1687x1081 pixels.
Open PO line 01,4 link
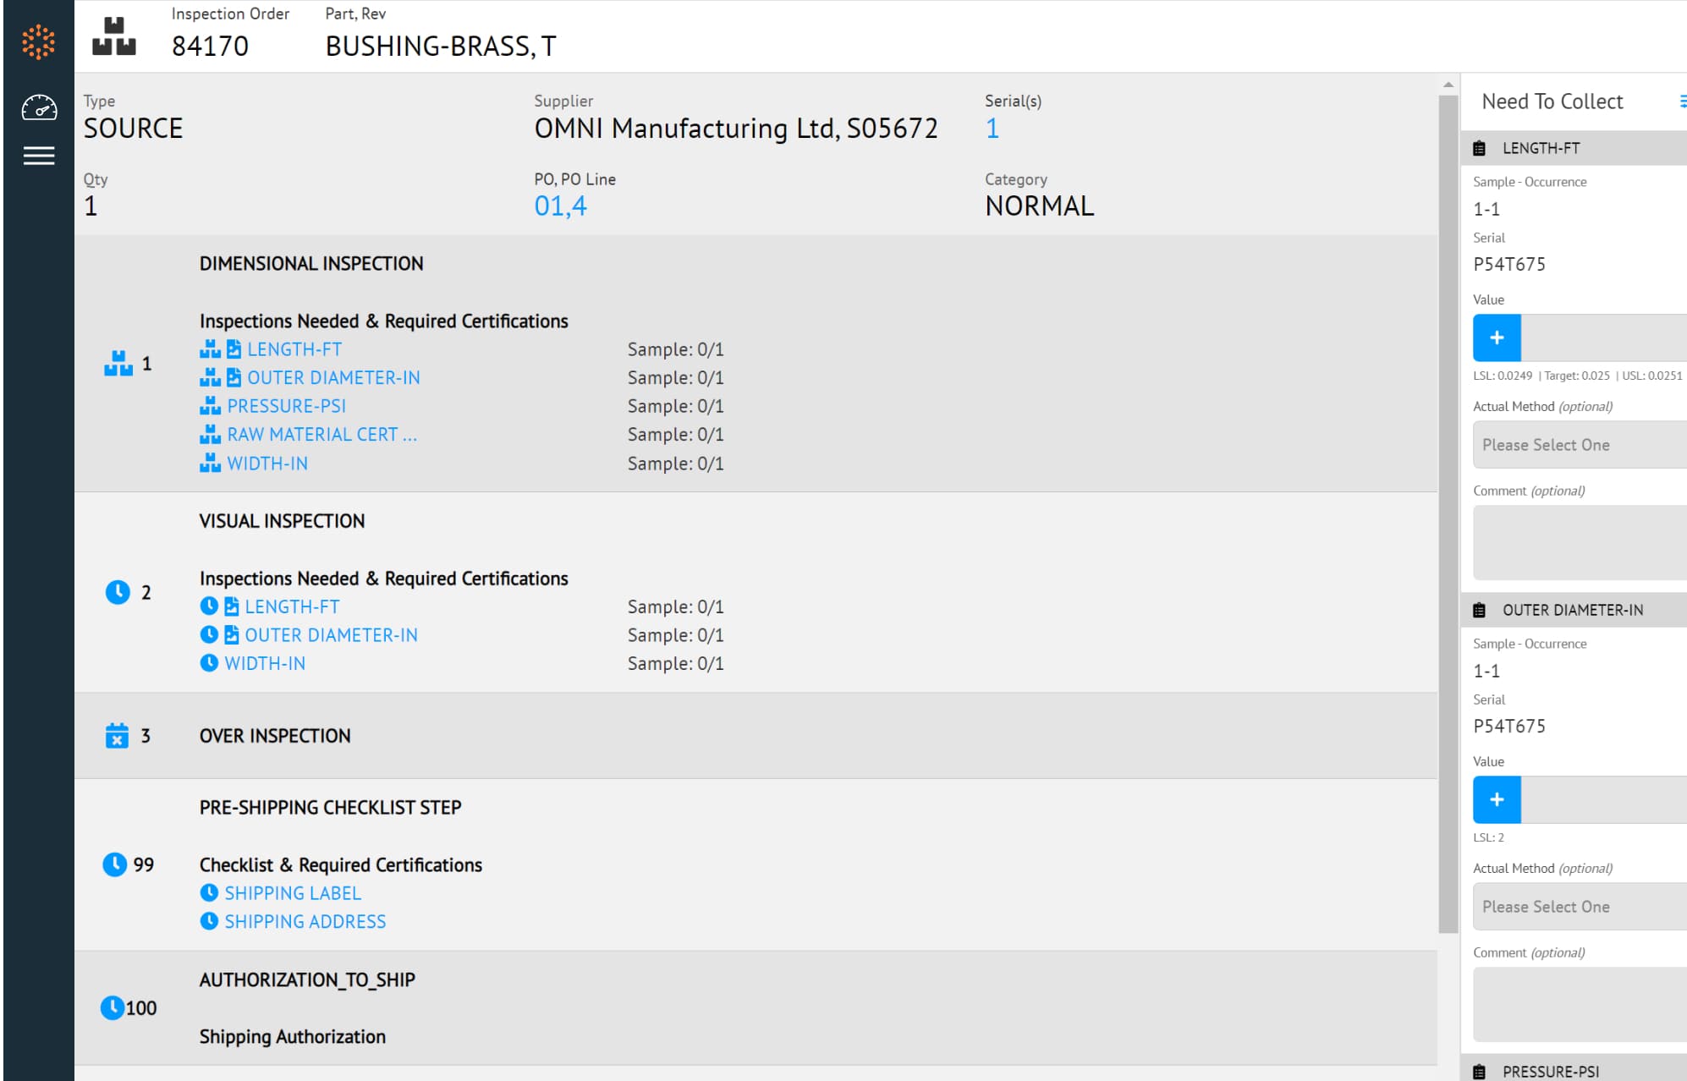point(560,206)
